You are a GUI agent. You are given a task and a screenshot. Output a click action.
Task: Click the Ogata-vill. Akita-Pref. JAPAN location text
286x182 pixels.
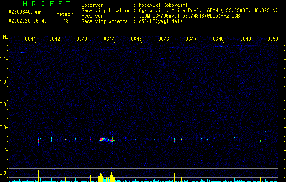[x=208, y=10]
